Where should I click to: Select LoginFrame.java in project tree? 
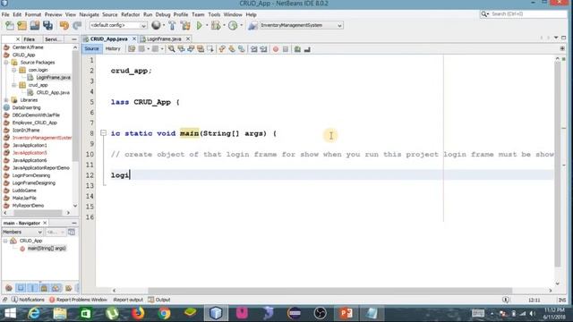coord(54,78)
